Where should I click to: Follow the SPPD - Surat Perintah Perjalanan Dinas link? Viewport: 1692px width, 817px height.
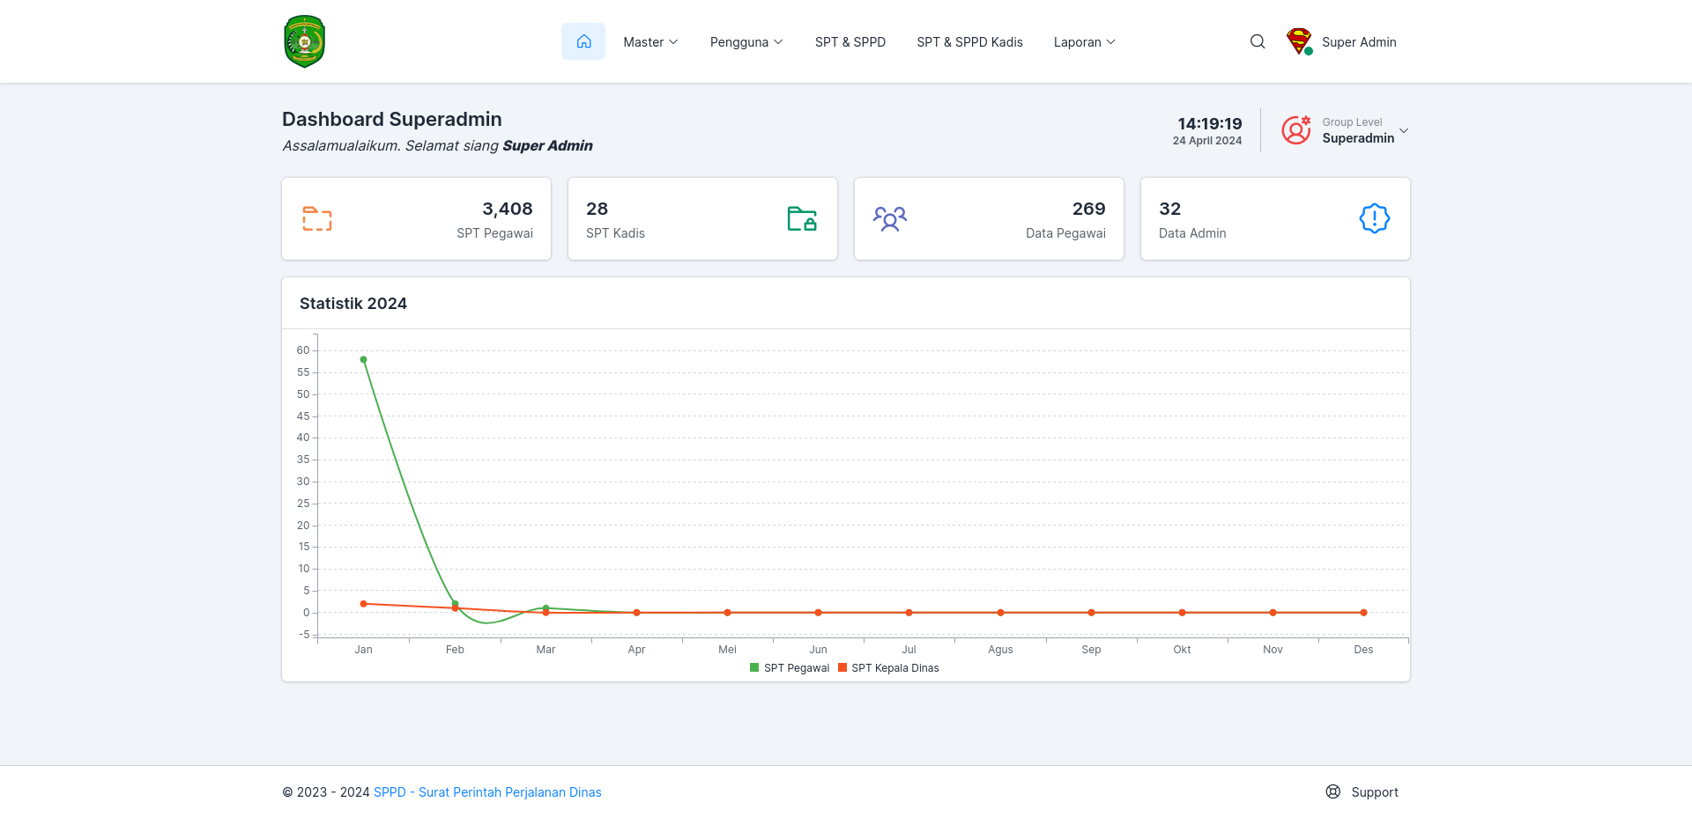click(x=487, y=792)
